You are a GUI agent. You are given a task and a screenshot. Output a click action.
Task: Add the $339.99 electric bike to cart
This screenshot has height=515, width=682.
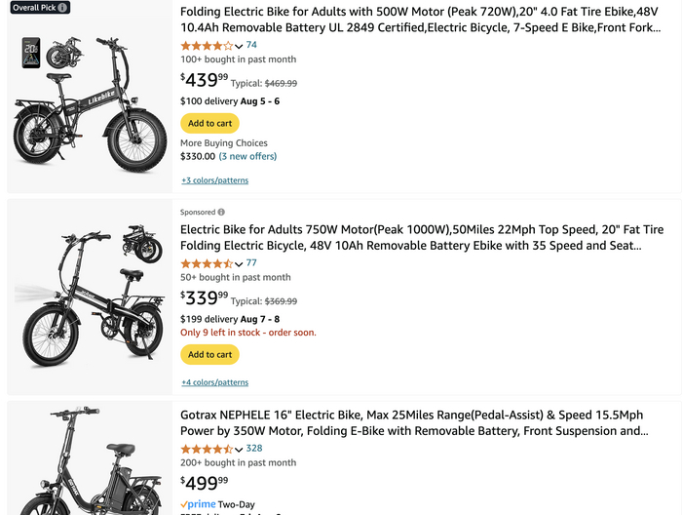pyautogui.click(x=209, y=354)
